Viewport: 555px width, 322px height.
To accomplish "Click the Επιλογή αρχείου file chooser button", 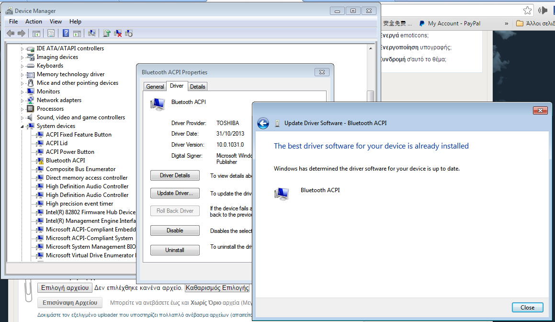I will point(65,287).
